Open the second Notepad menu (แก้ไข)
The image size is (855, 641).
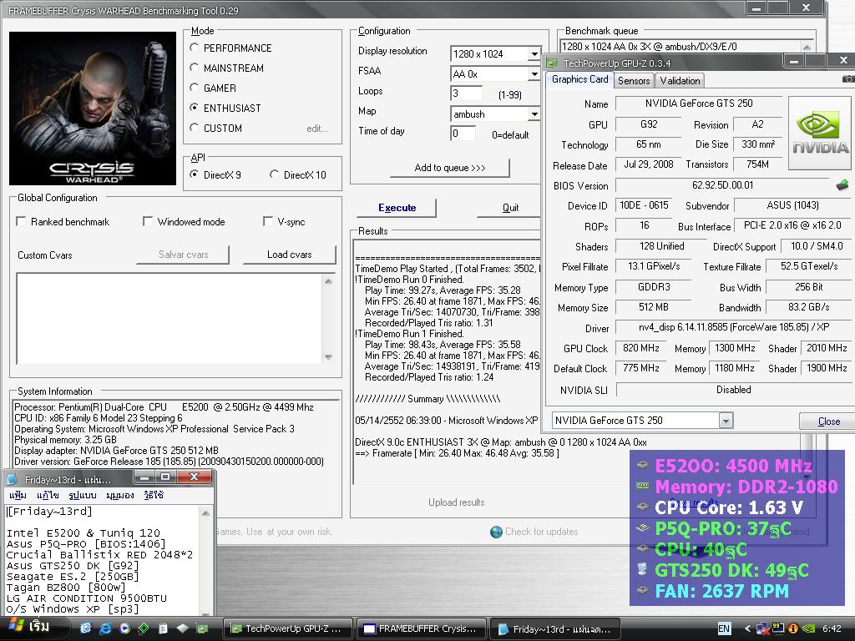tap(48, 495)
